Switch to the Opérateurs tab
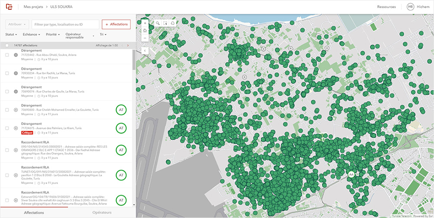The width and height of the screenshot is (434, 218). click(102, 212)
